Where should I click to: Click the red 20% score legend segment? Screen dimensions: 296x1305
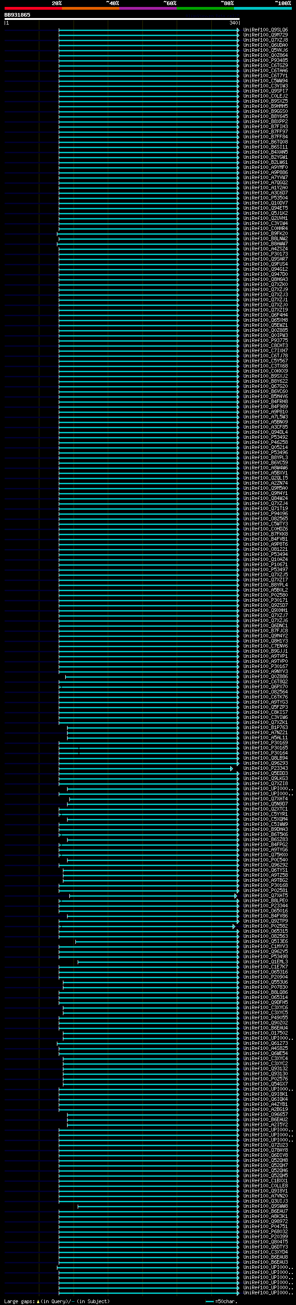tap(33, 8)
